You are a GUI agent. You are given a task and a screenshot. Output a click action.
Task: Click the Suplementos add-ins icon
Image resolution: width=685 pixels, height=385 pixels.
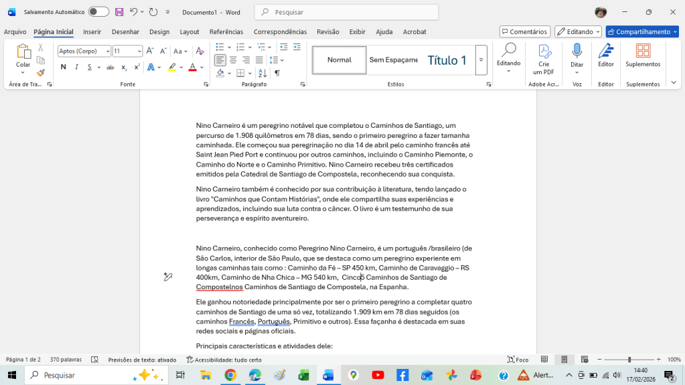[x=643, y=57]
